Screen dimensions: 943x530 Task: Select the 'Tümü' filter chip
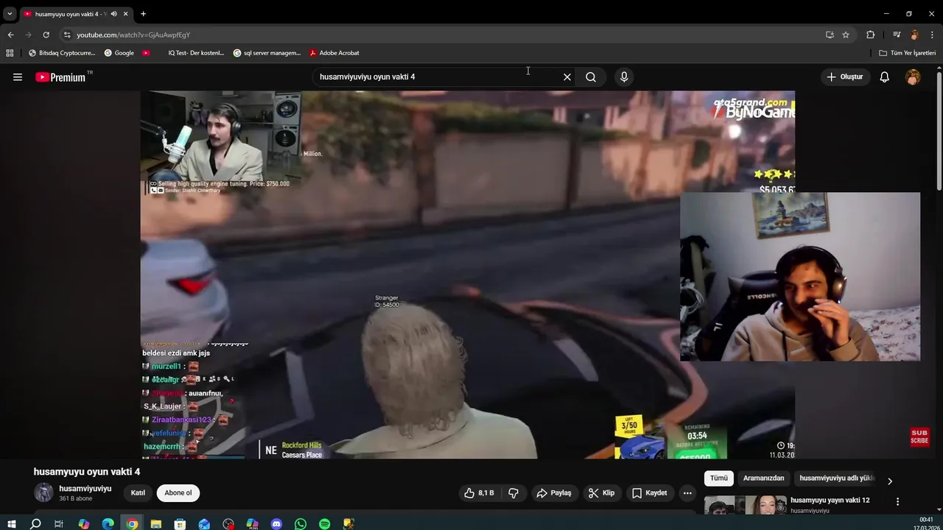point(719,478)
